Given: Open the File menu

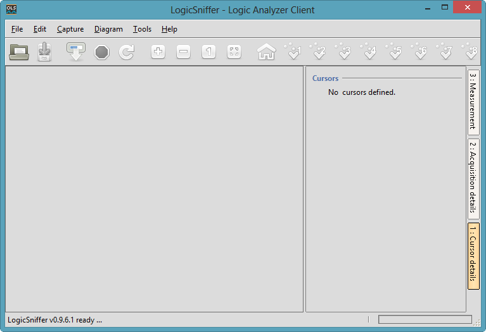Looking at the screenshot, I should pyautogui.click(x=17, y=29).
